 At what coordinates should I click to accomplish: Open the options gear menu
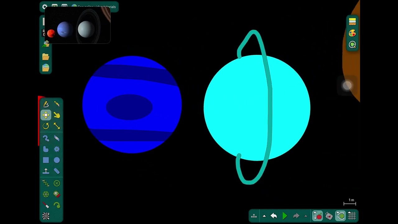(x=45, y=7)
